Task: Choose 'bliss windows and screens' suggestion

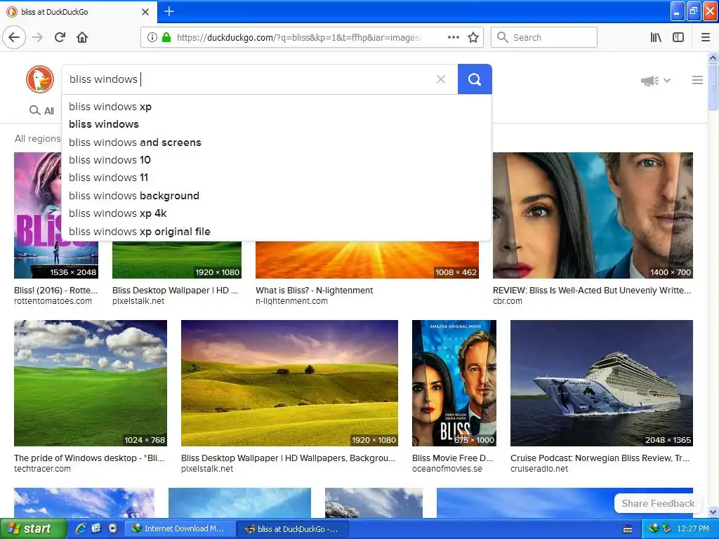Action: 277,142
